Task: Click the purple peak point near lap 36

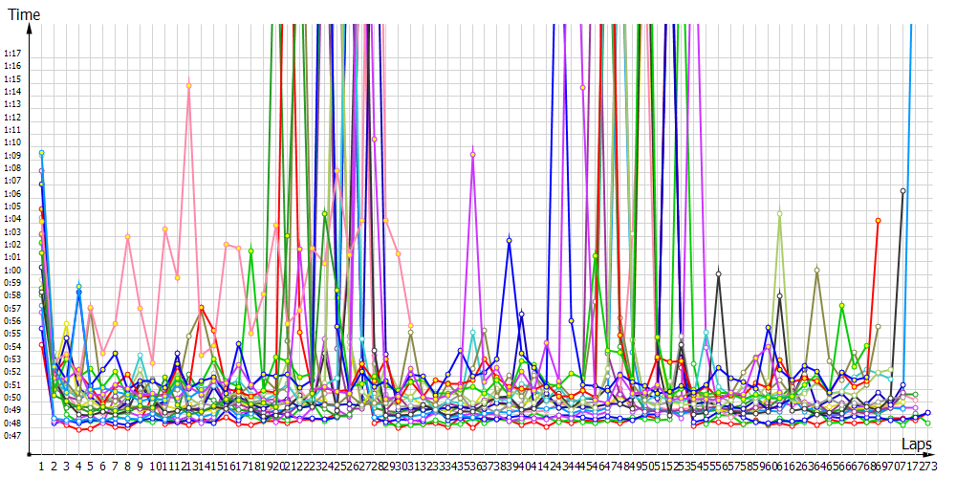Action: coord(473,154)
